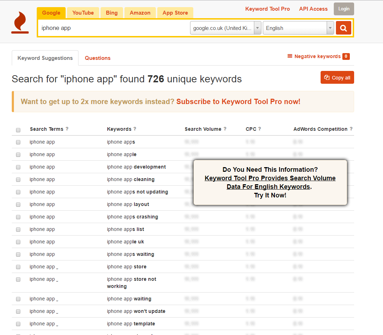This screenshot has height=335, width=383.
Task: Click the keyword 'iphone app template'
Action: [x=131, y=324]
